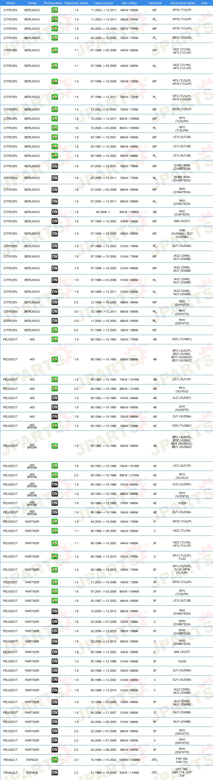Click the Lata produkcji column header

[103, 3]
